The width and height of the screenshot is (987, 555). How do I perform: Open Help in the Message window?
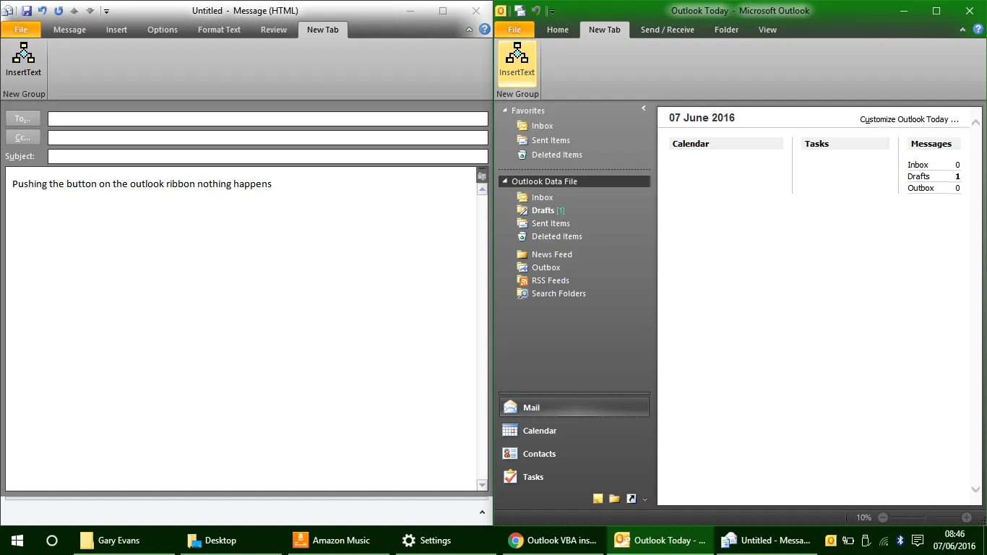[485, 30]
